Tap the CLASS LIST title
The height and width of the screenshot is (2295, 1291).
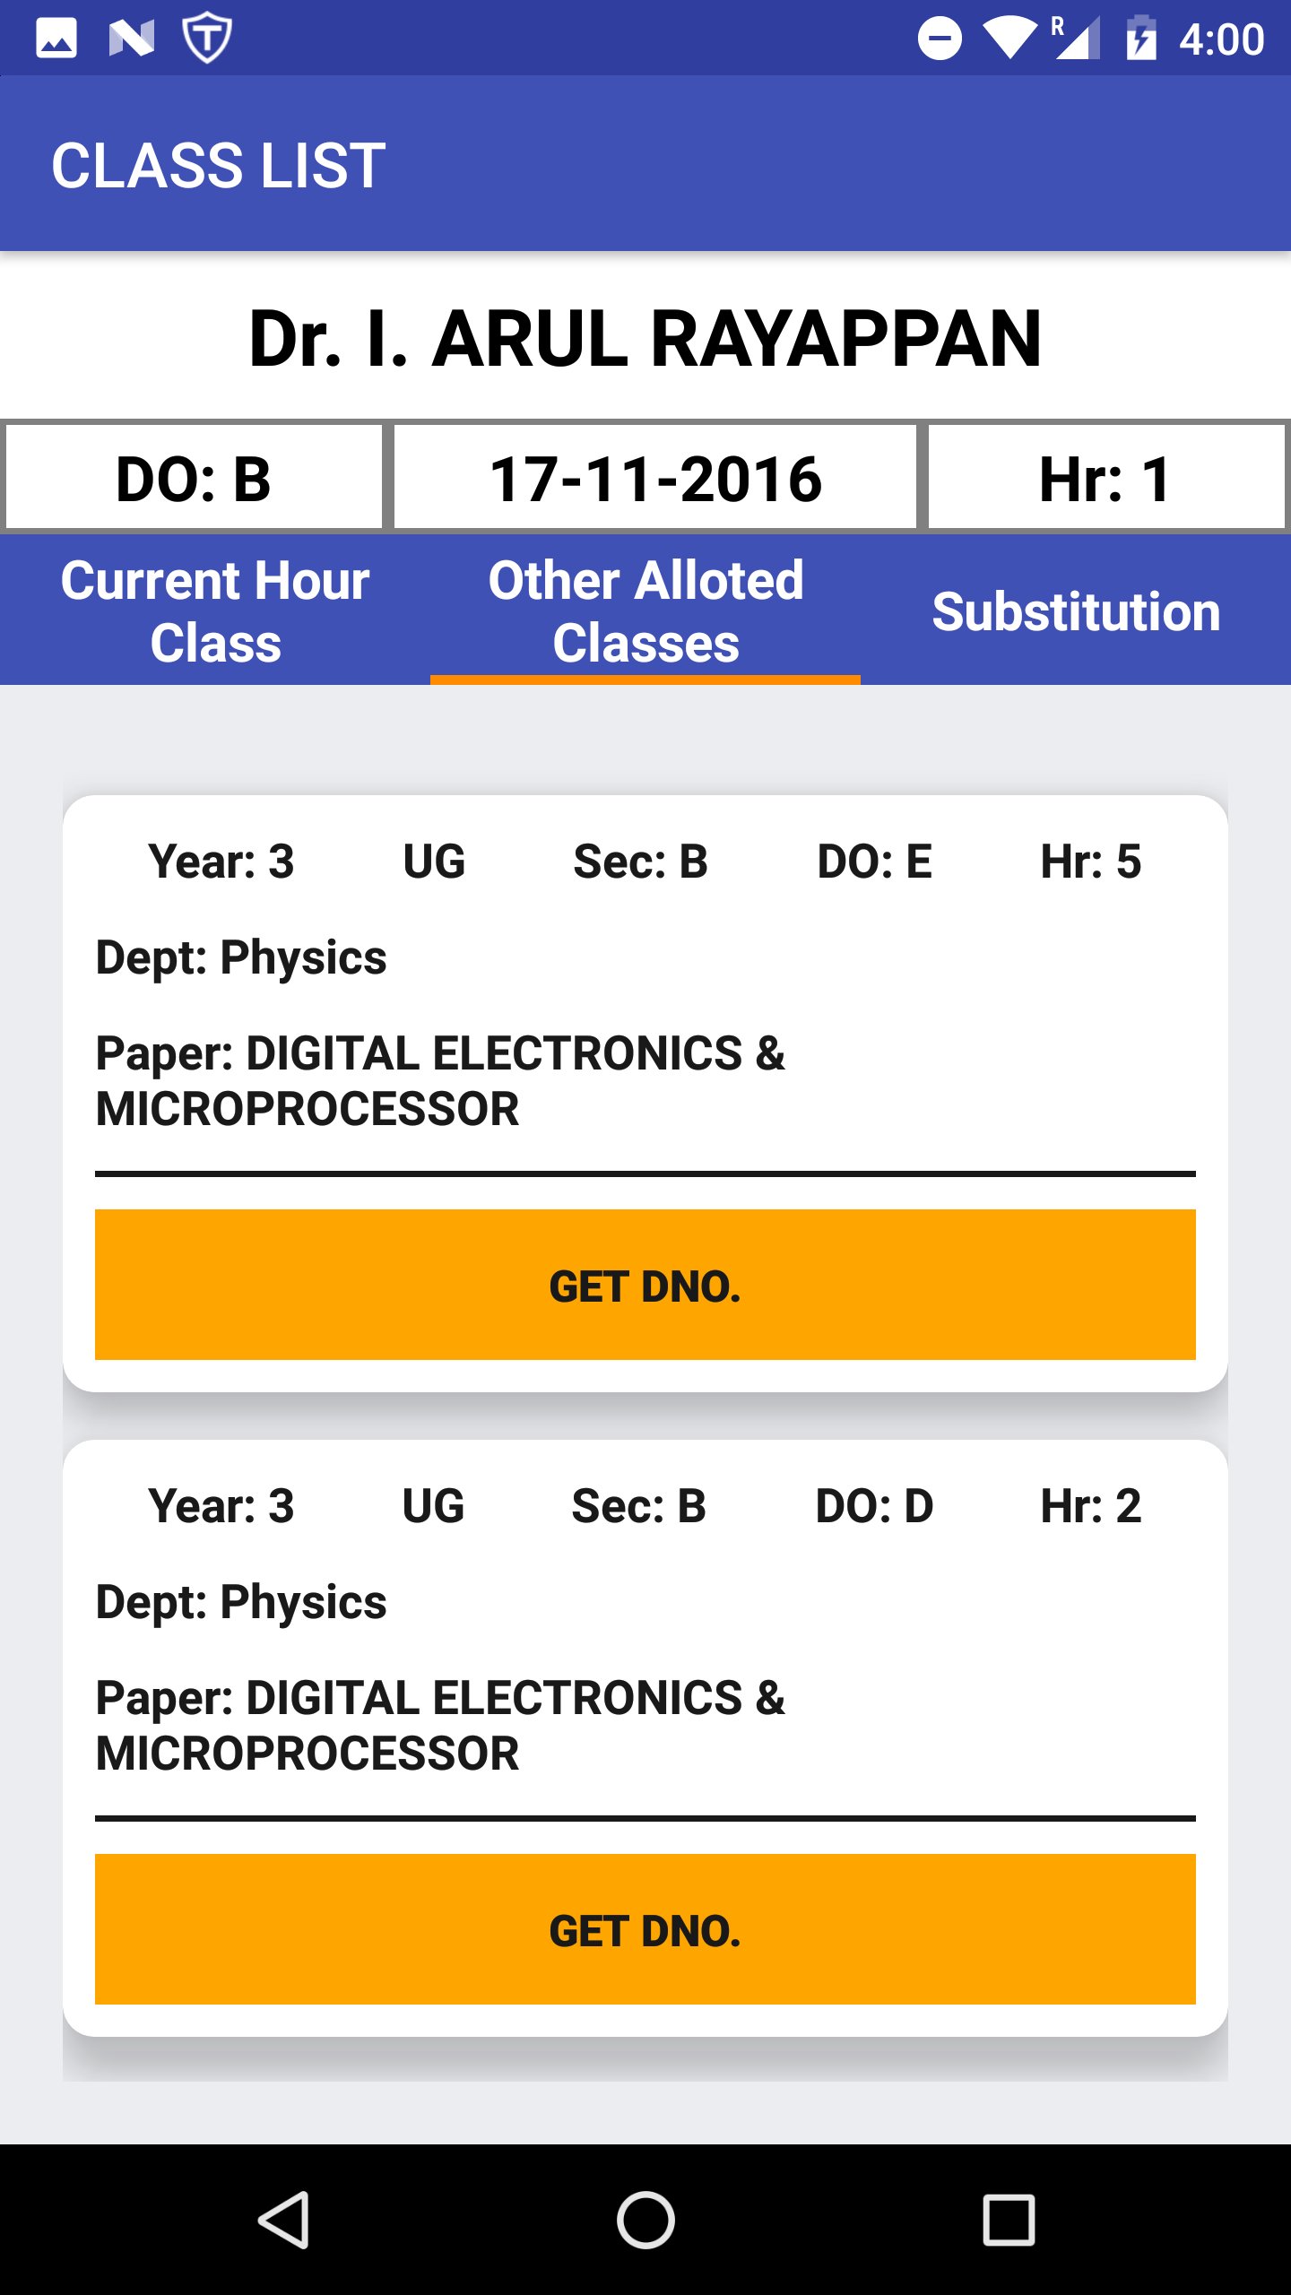click(x=219, y=165)
